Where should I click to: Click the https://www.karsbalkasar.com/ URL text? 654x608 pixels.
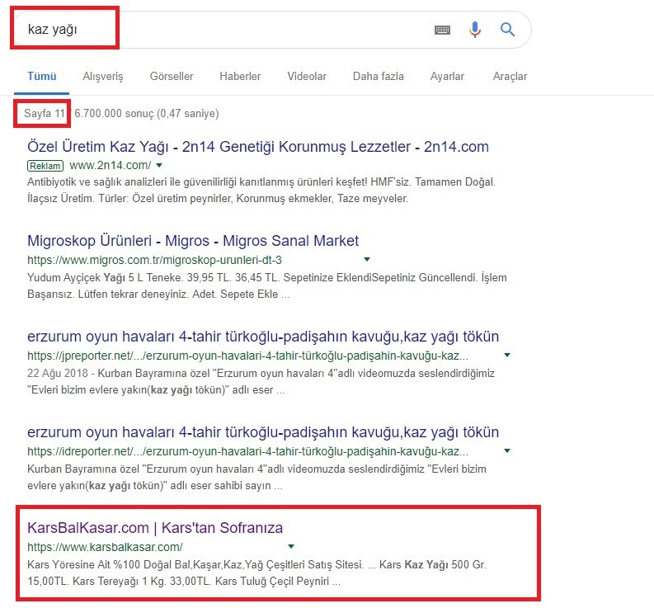coord(105,547)
